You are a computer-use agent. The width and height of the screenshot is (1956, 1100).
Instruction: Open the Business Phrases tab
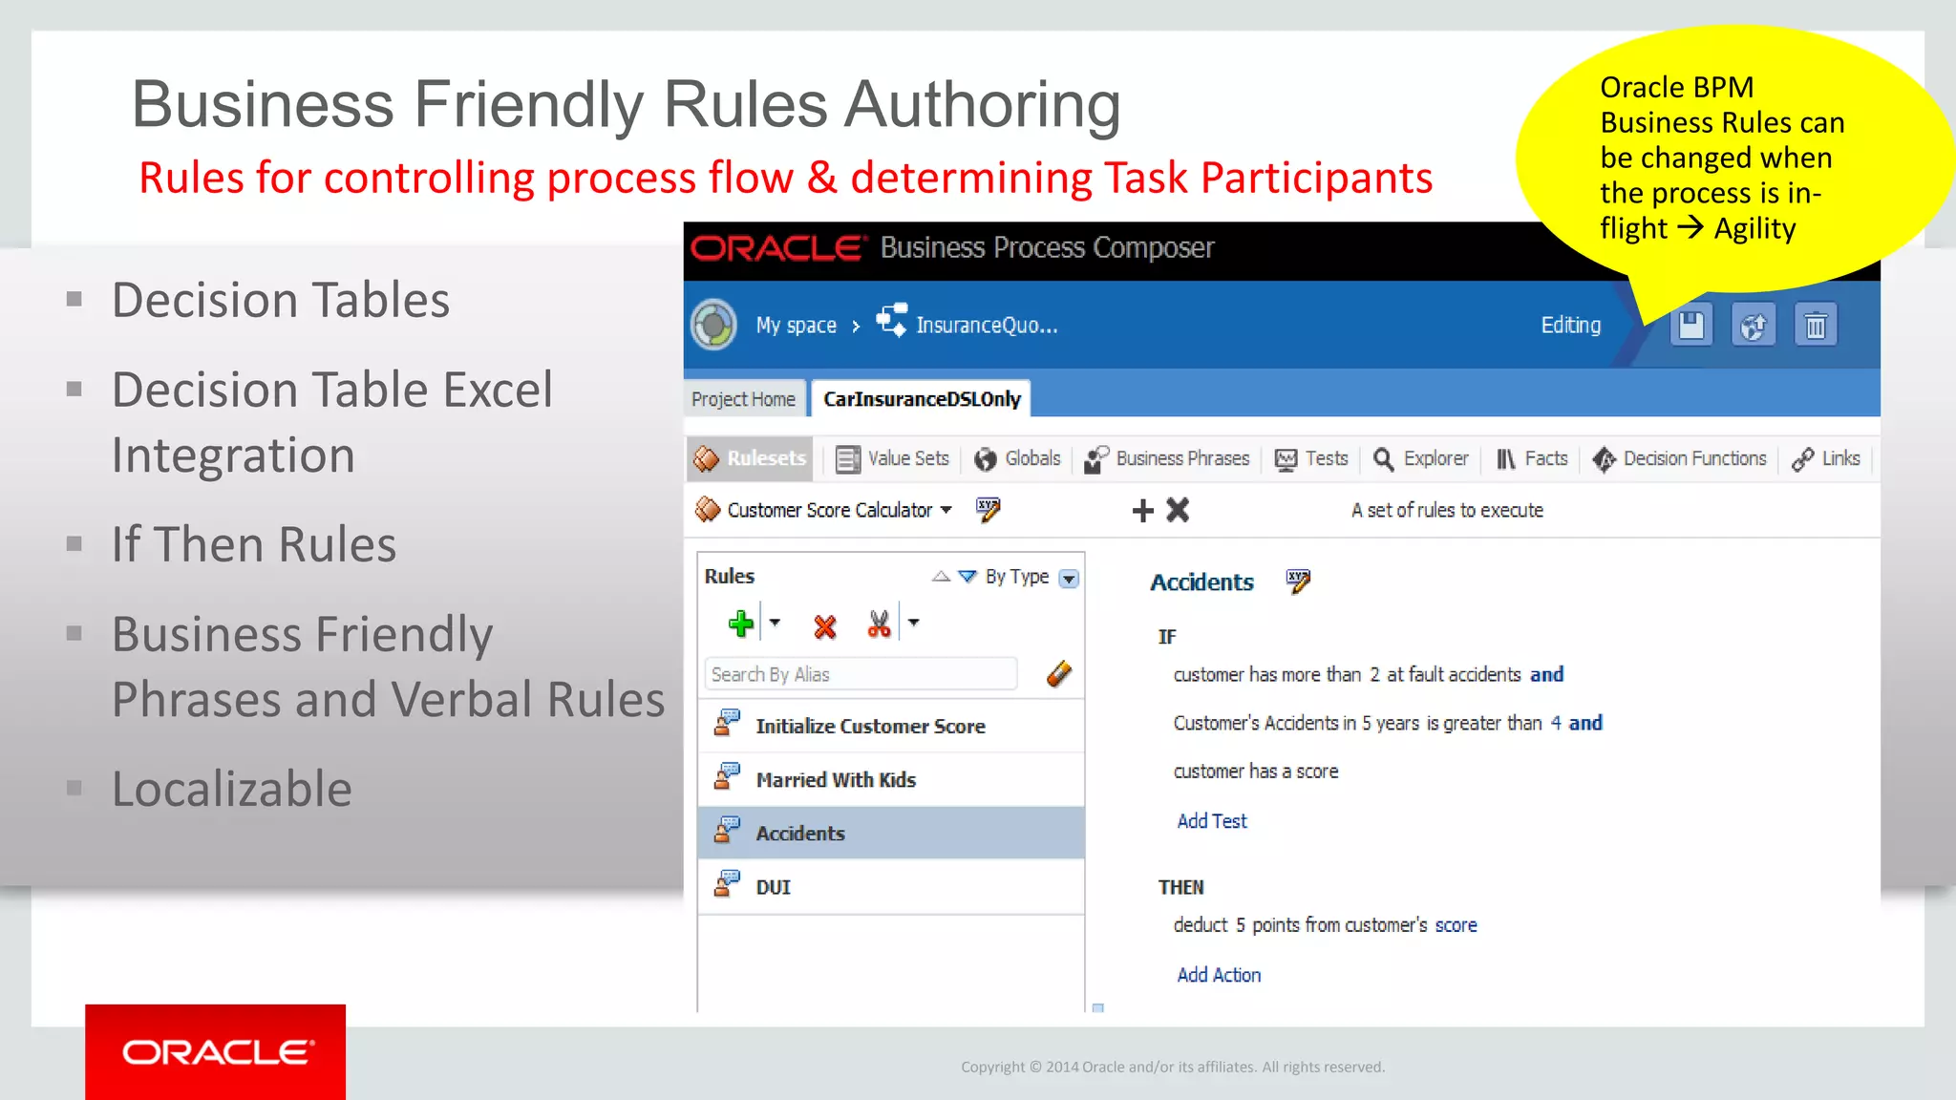click(1167, 458)
